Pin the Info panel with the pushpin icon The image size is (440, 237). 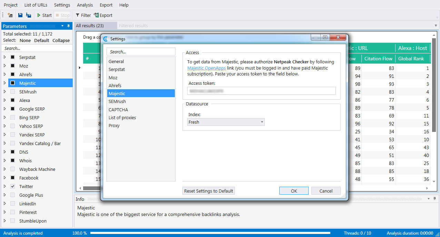tap(434, 199)
